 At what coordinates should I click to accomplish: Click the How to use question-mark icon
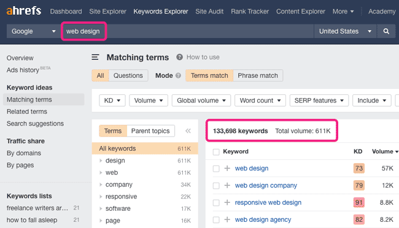(179, 57)
